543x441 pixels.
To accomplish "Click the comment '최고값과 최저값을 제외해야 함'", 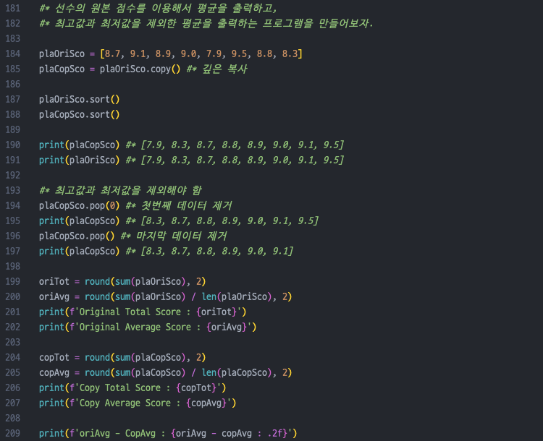I will [120, 190].
